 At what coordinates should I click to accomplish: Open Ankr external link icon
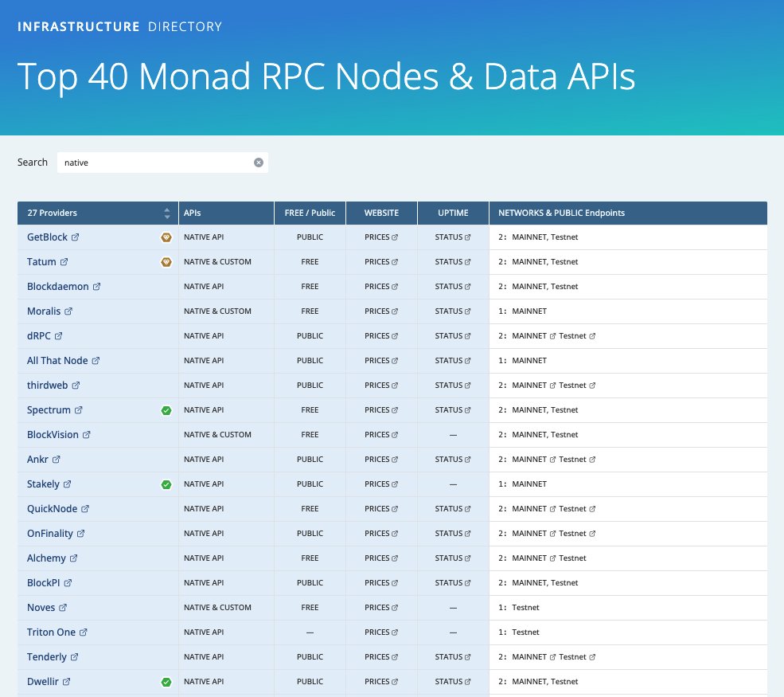[56, 460]
